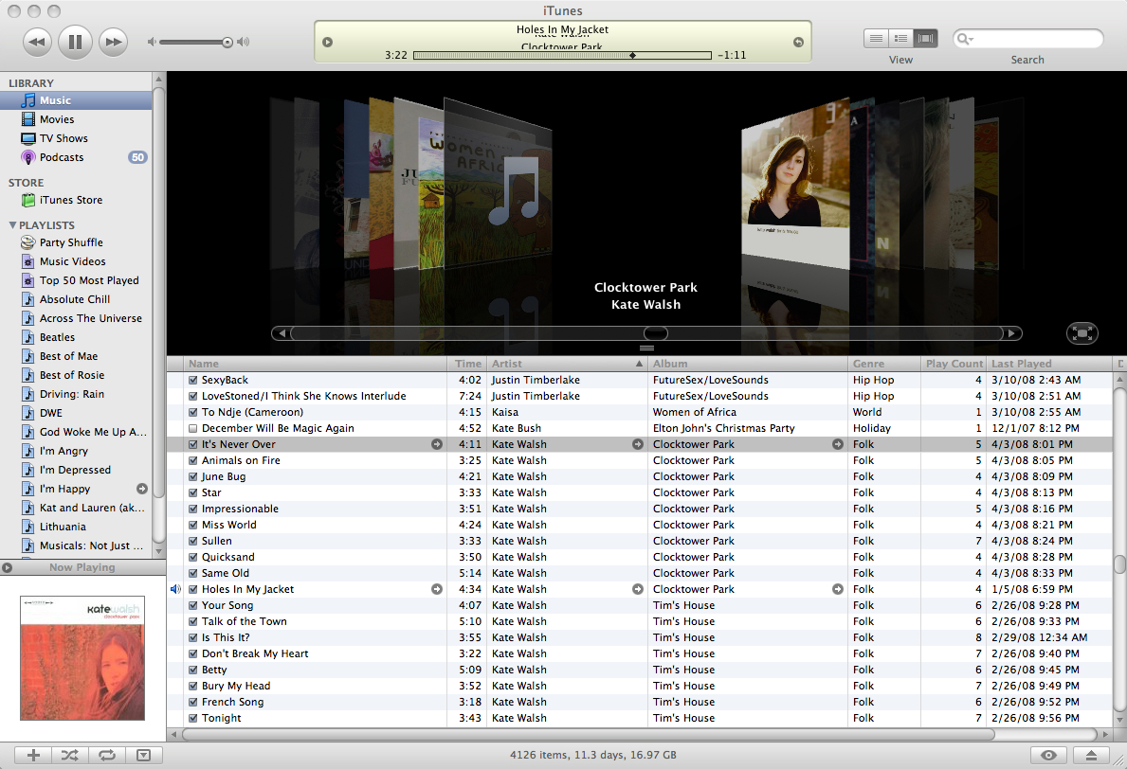Sort songs by Time column

(x=467, y=364)
